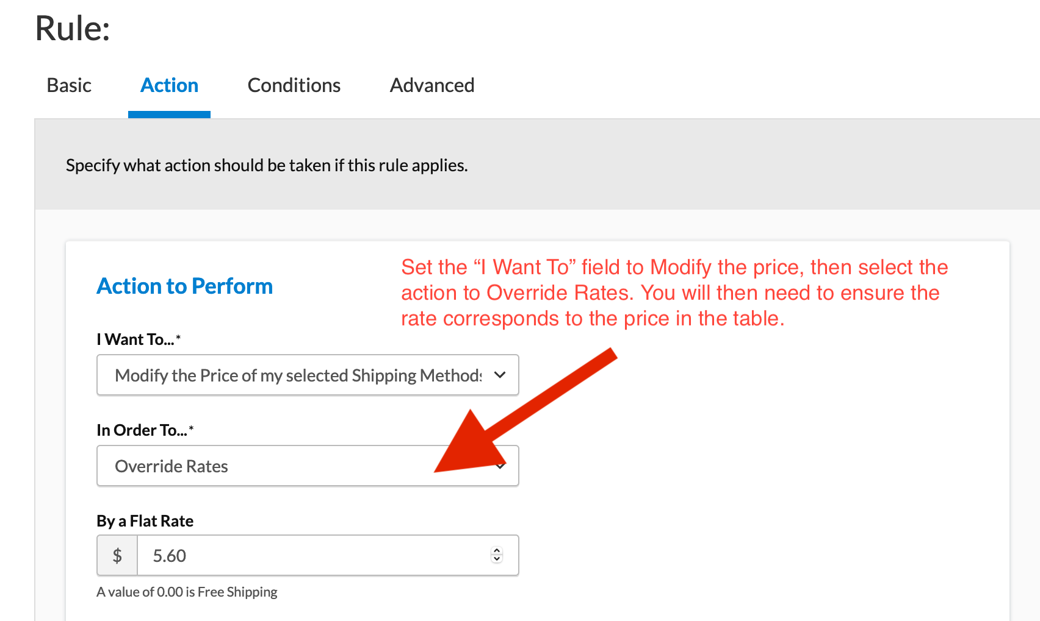The width and height of the screenshot is (1040, 621).
Task: Switch to the Basic tab
Action: coord(68,85)
